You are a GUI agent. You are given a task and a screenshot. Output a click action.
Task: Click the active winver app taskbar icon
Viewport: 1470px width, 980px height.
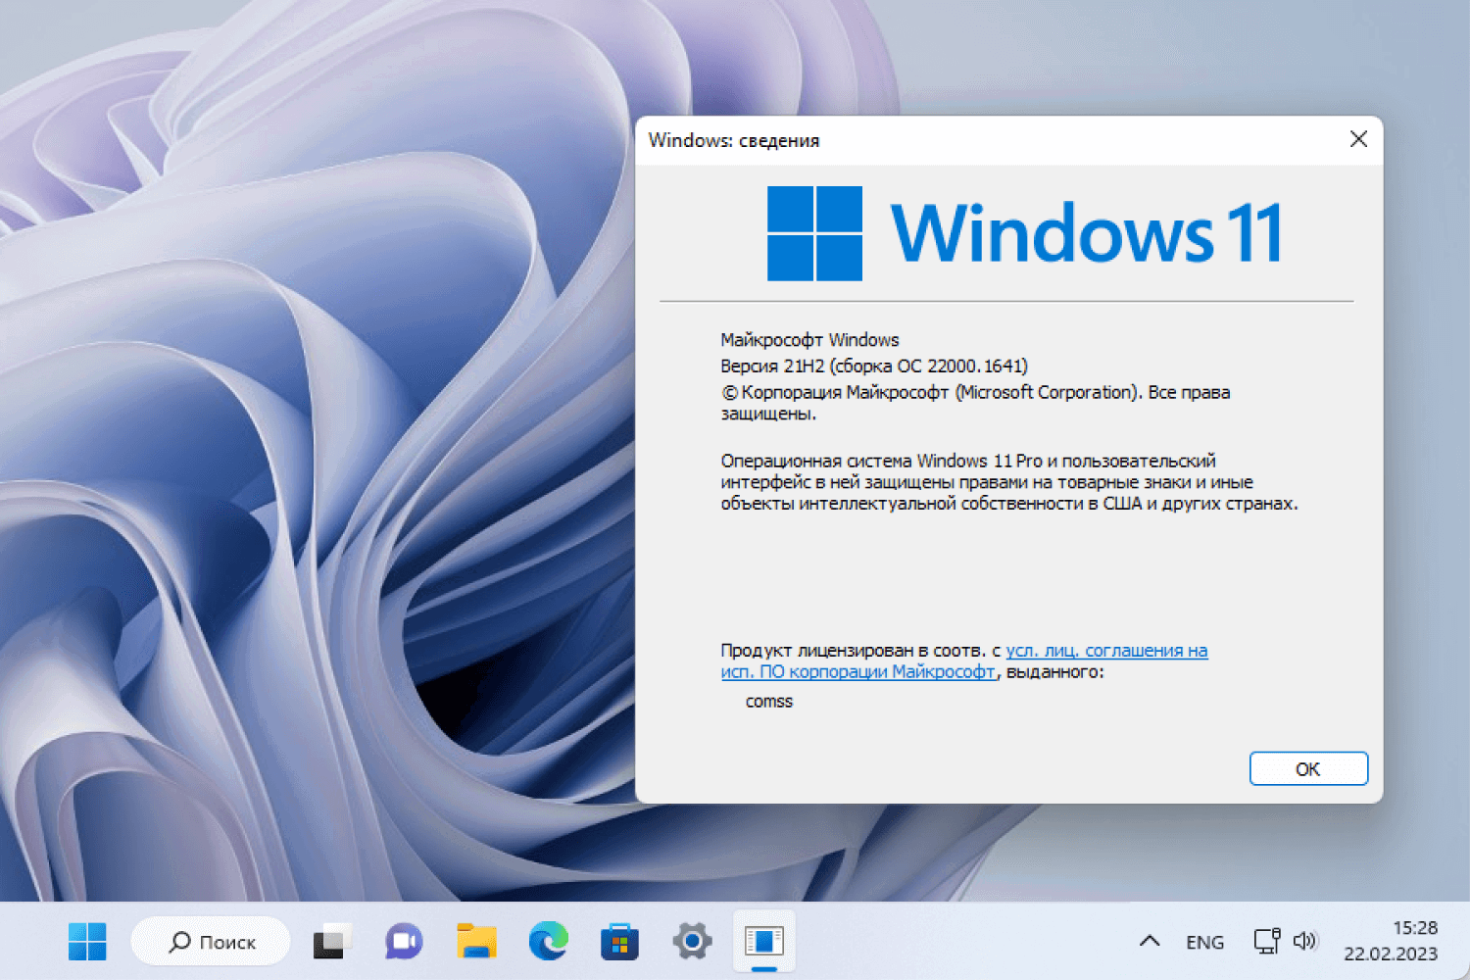[764, 942]
